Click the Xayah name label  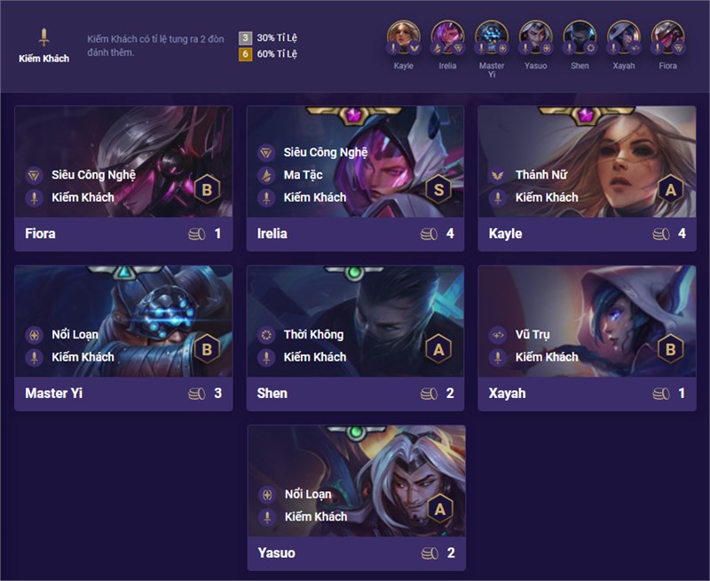(x=507, y=394)
